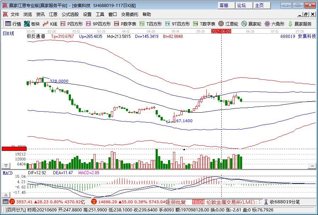Restore the inner chart window

point(306,15)
